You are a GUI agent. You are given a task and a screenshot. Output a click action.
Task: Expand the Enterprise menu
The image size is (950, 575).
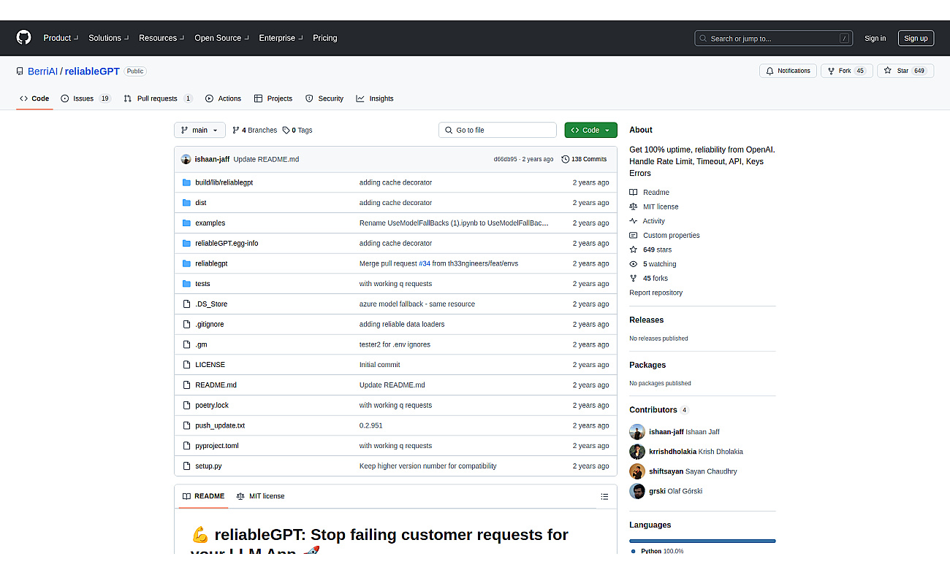[x=281, y=38]
